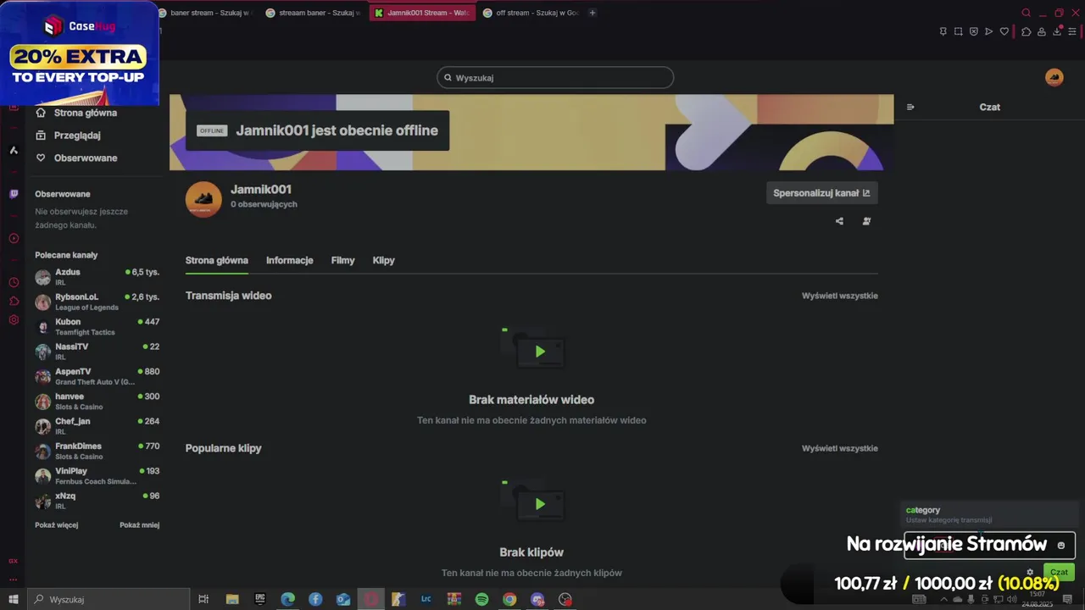Open Google Chrome from the taskbar
Image resolution: width=1085 pixels, height=610 pixels.
(x=509, y=599)
